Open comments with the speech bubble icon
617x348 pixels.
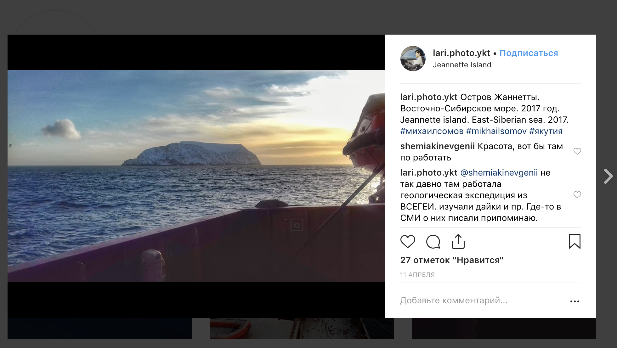click(433, 242)
